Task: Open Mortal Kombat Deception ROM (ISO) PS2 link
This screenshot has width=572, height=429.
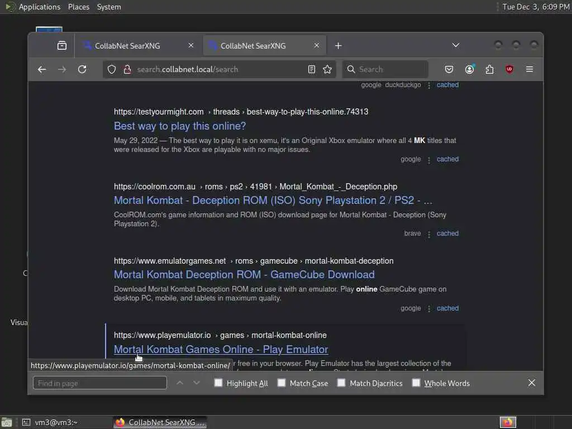Action: (x=273, y=201)
